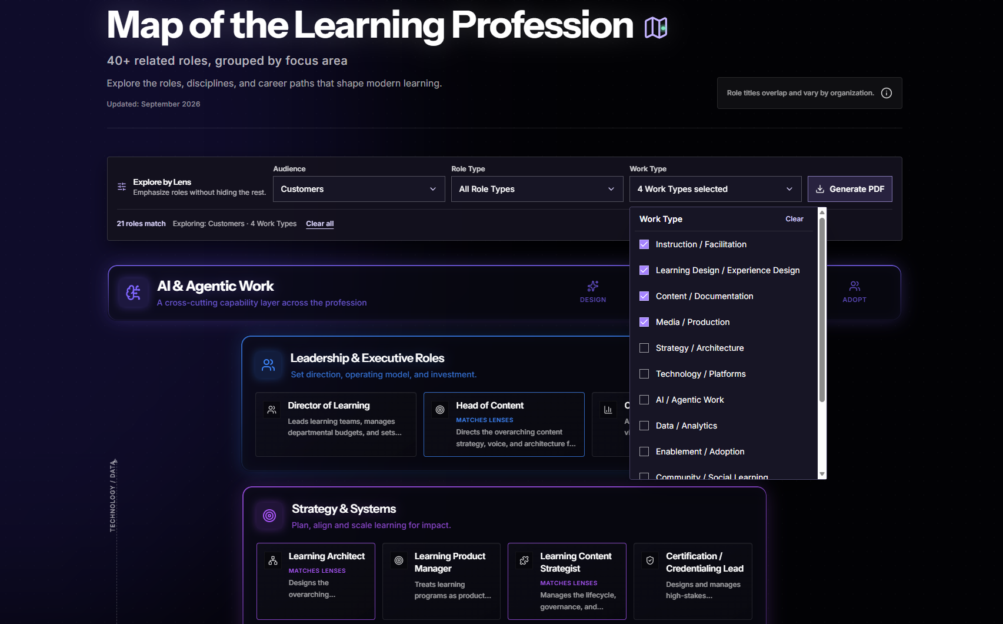Open the Certification / Credentialing Lead card
1003x624 pixels.
point(693,581)
